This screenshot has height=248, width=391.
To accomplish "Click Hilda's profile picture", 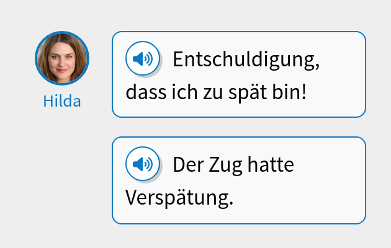I will 62,58.
